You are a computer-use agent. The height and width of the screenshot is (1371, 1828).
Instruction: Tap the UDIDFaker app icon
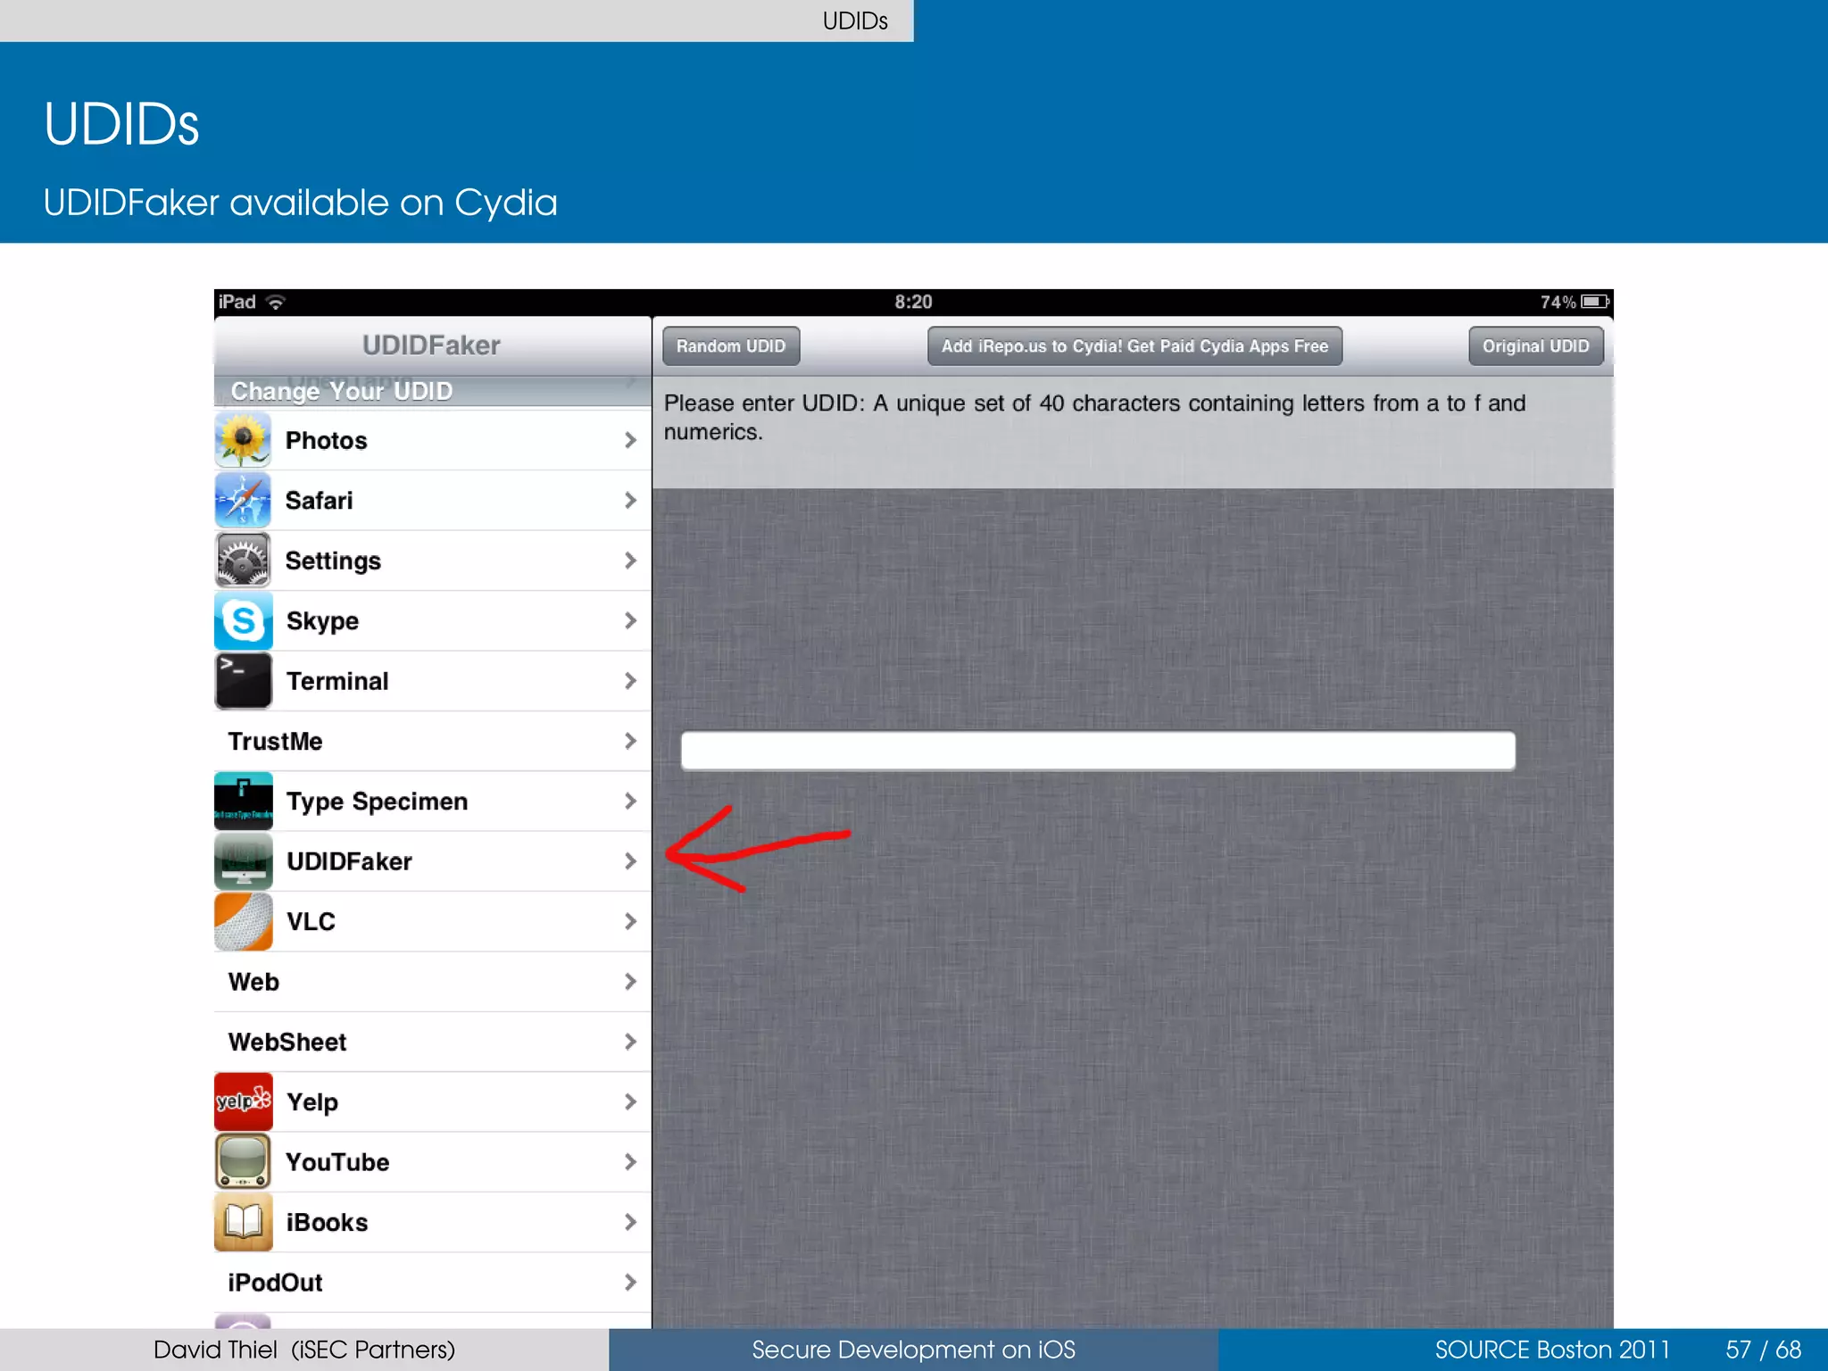tap(243, 861)
